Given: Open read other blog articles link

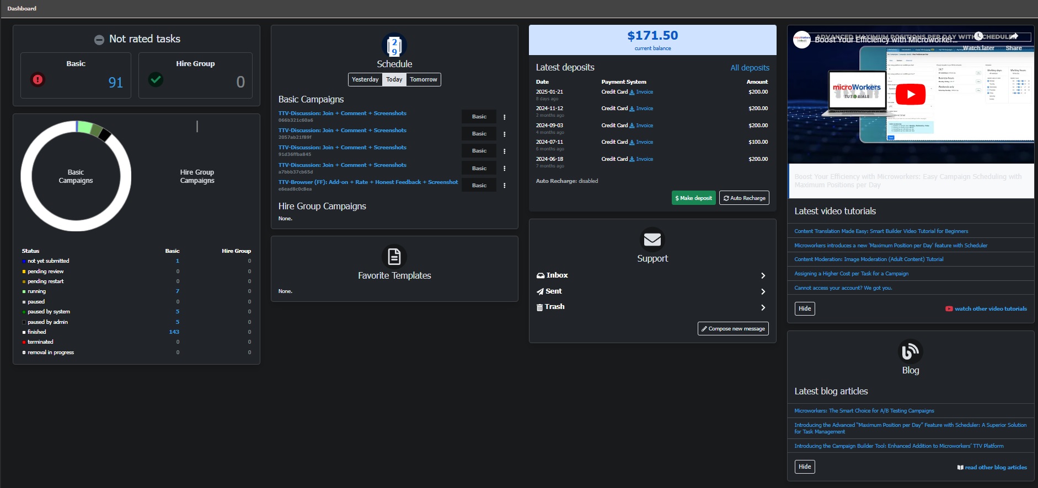Looking at the screenshot, I should (x=992, y=468).
